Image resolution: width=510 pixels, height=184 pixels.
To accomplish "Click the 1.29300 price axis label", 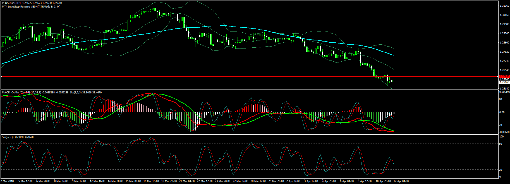I will click(504, 33).
